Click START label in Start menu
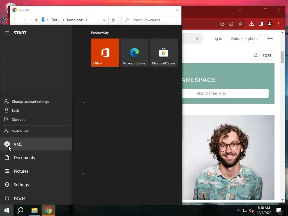The width and height of the screenshot is (288, 216). tap(20, 33)
